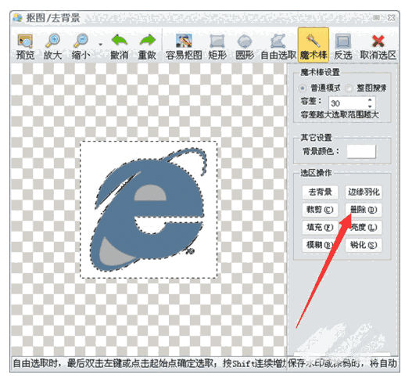Expand the dropdown arrow beside 缩小
The width and height of the screenshot is (412, 378).
[x=100, y=45]
